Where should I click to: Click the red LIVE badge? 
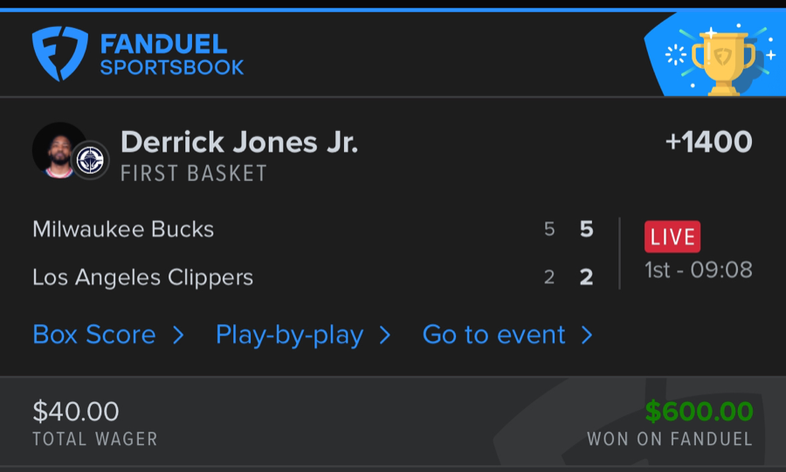pyautogui.click(x=672, y=237)
